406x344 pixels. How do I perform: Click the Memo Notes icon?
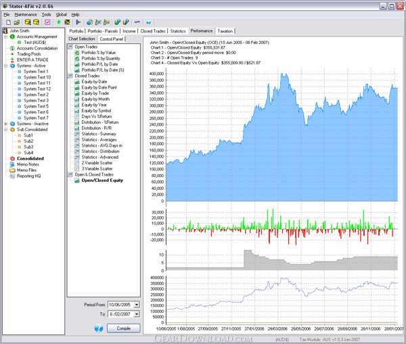pos(12,164)
